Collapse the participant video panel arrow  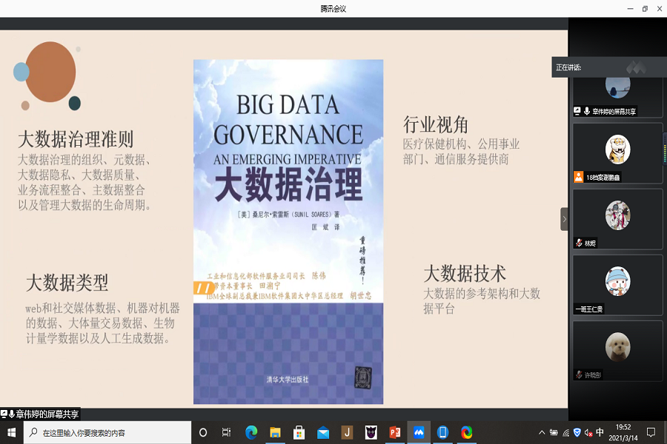tap(564, 219)
